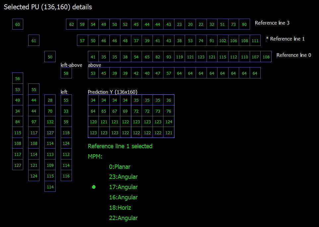Select the top-left corner cell 60

18,24
